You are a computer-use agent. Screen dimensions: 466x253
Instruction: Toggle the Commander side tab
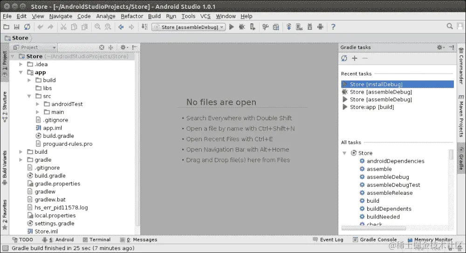(461, 66)
